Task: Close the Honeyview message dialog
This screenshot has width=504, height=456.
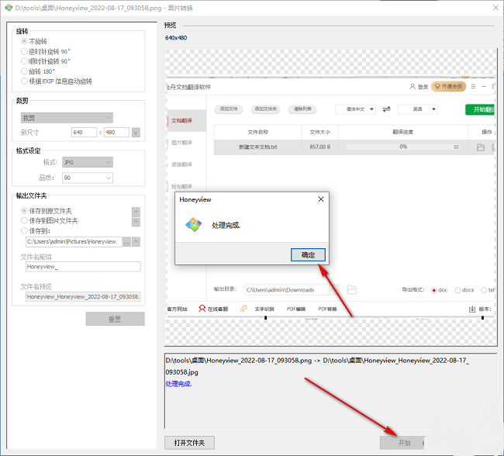Action: pyautogui.click(x=321, y=199)
